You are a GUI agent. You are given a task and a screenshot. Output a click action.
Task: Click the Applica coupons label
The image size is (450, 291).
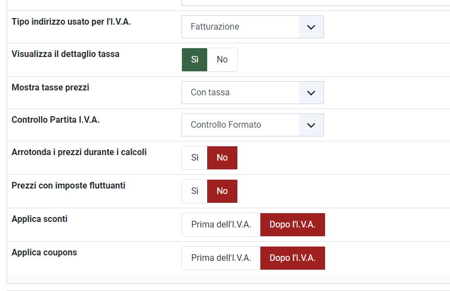44,253
